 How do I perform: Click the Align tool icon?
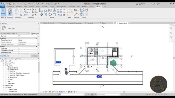pyautogui.click(x=41, y=10)
